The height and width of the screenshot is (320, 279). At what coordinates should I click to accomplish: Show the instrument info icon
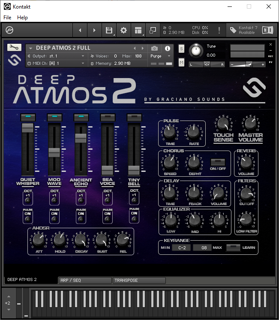(x=168, y=48)
